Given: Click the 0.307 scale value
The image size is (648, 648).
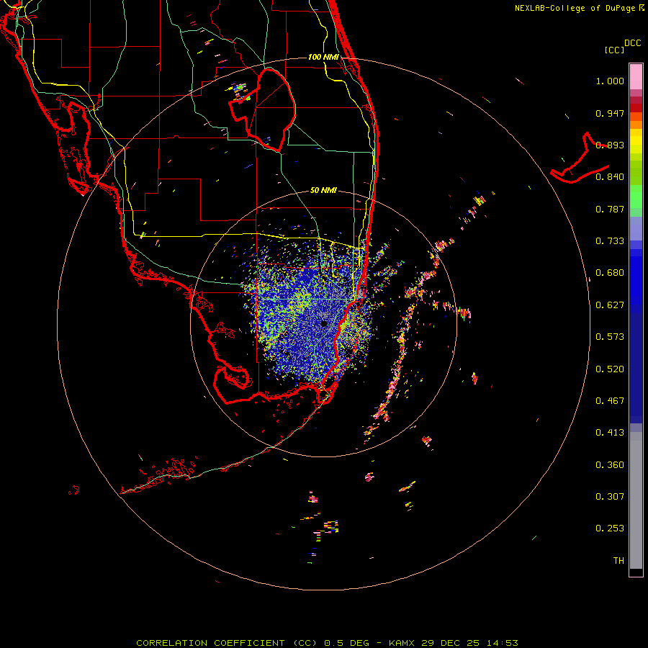Looking at the screenshot, I should 610,497.
